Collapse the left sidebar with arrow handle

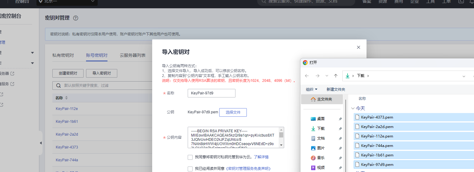tap(41, 143)
